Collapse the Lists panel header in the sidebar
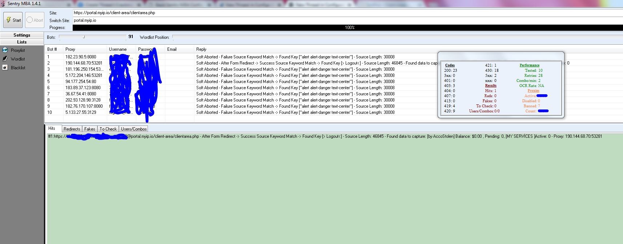The image size is (623, 244). pos(22,42)
